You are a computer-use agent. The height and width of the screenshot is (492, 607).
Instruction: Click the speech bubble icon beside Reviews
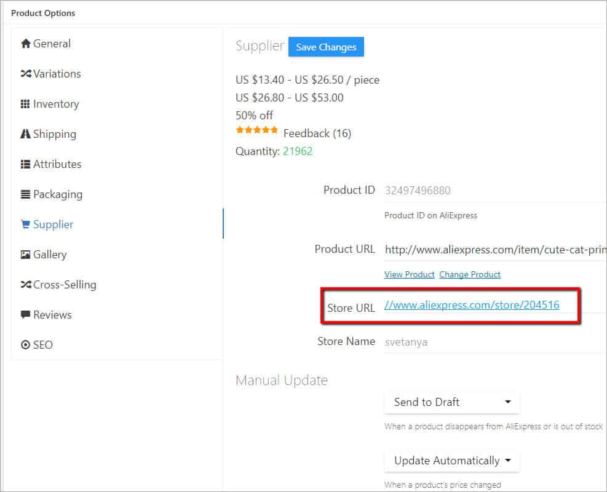(25, 315)
